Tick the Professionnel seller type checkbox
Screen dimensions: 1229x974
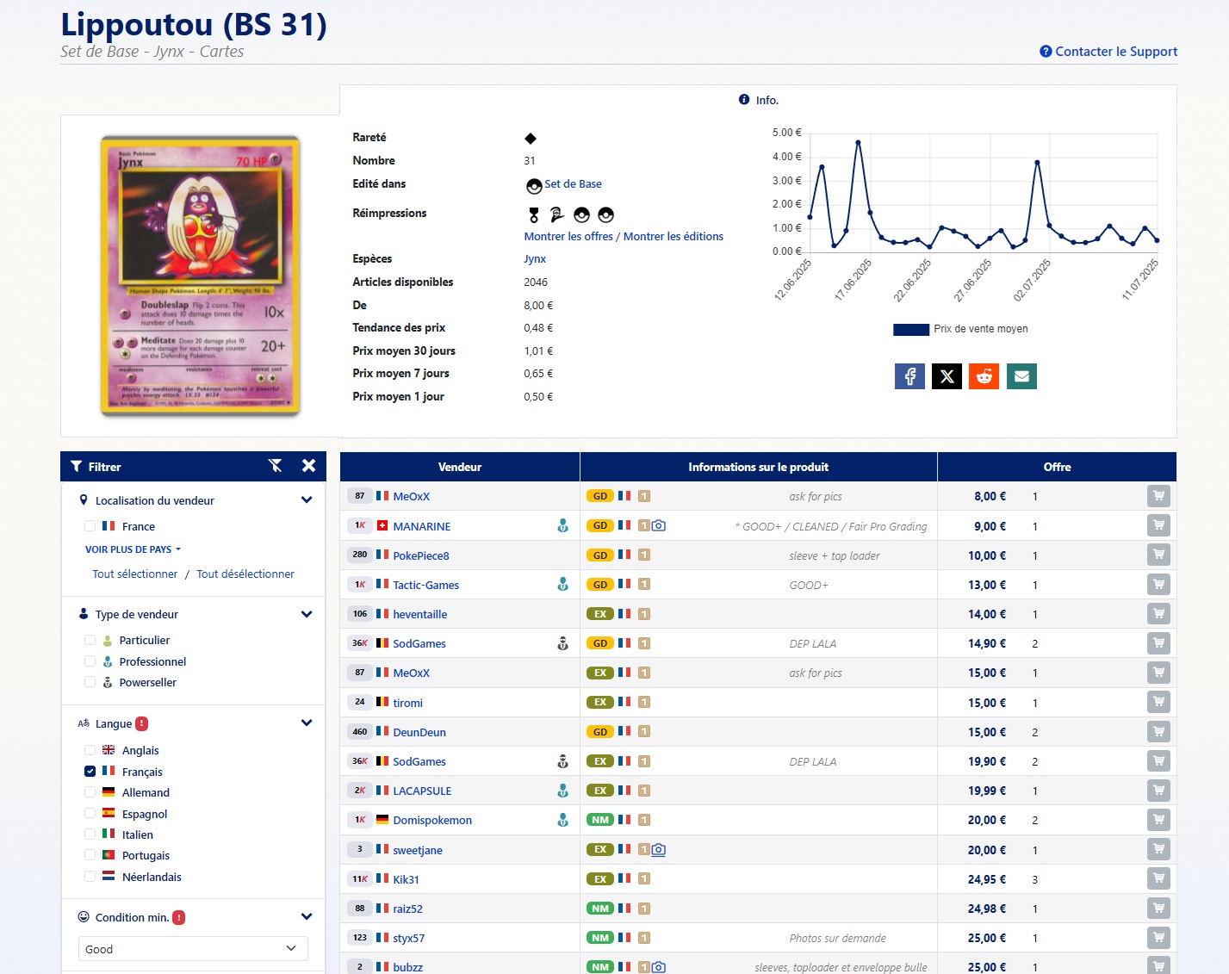[90, 661]
